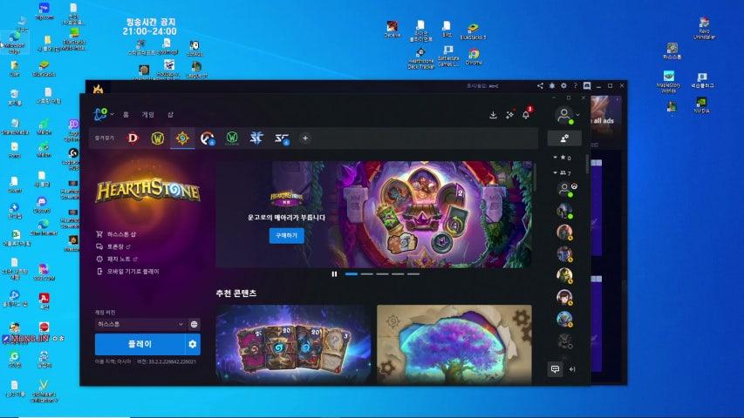
Task: Add a game with the plus icon
Action: [305, 138]
